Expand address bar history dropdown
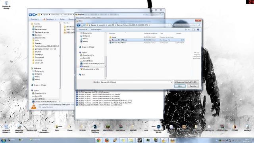254x143 pixels. [x=169, y=25]
